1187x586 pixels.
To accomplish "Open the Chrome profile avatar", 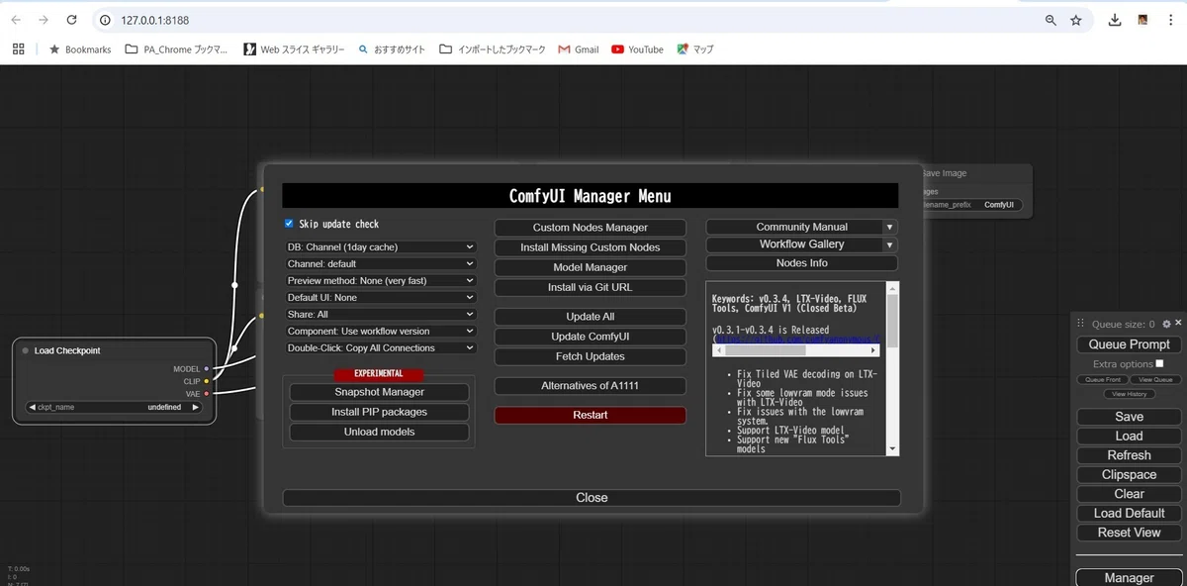I will point(1142,20).
